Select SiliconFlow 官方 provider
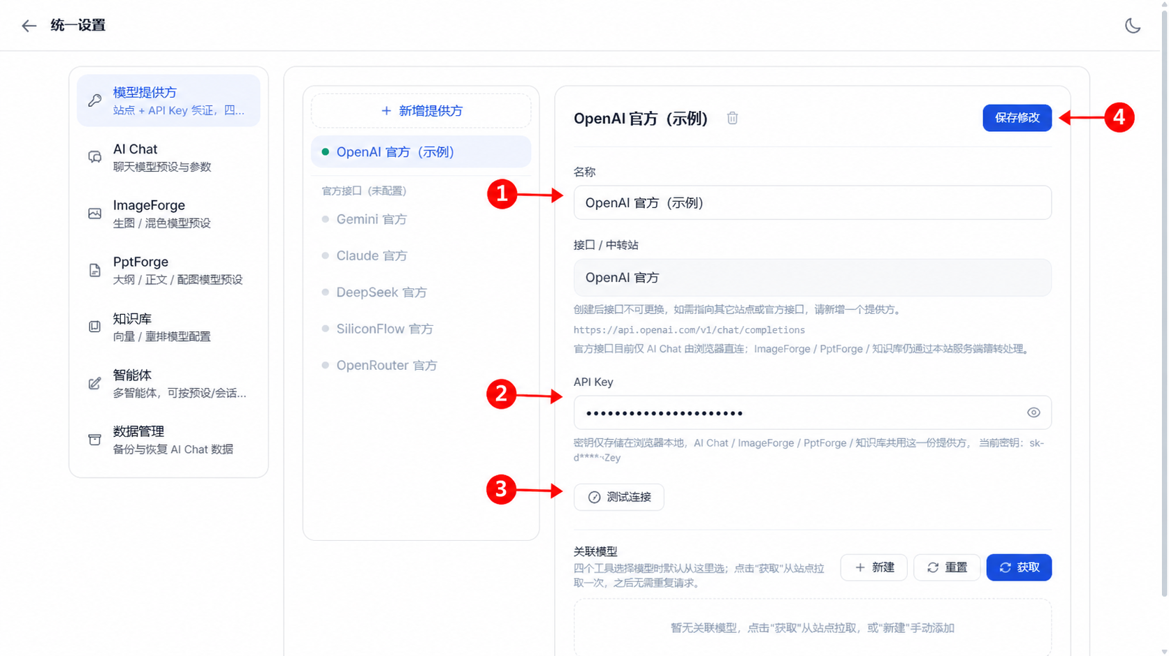Viewport: 1169px width, 656px height. point(421,329)
